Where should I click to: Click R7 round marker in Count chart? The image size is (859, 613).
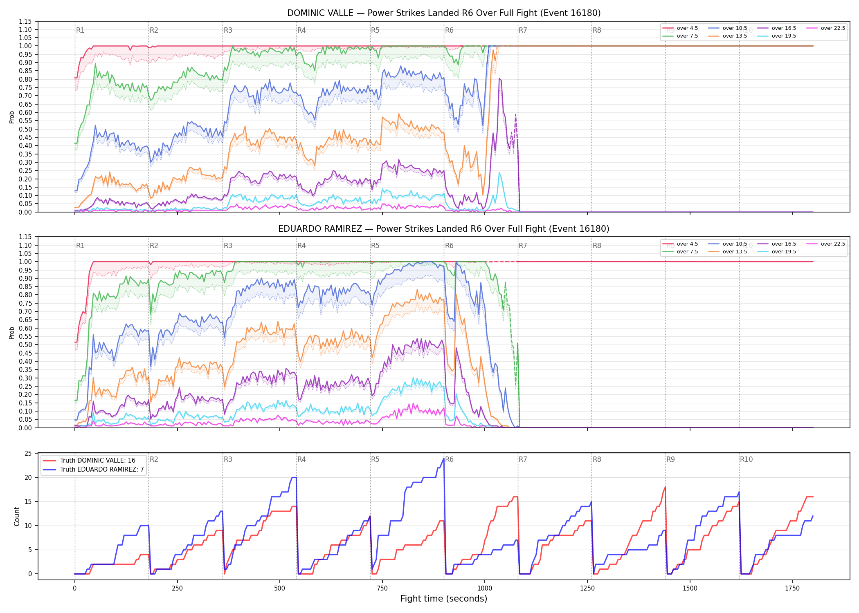[x=523, y=459]
